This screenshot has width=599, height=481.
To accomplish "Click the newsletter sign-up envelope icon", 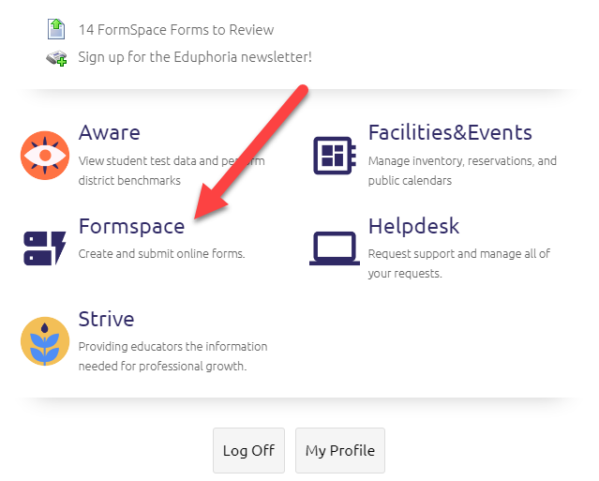I will (x=56, y=57).
